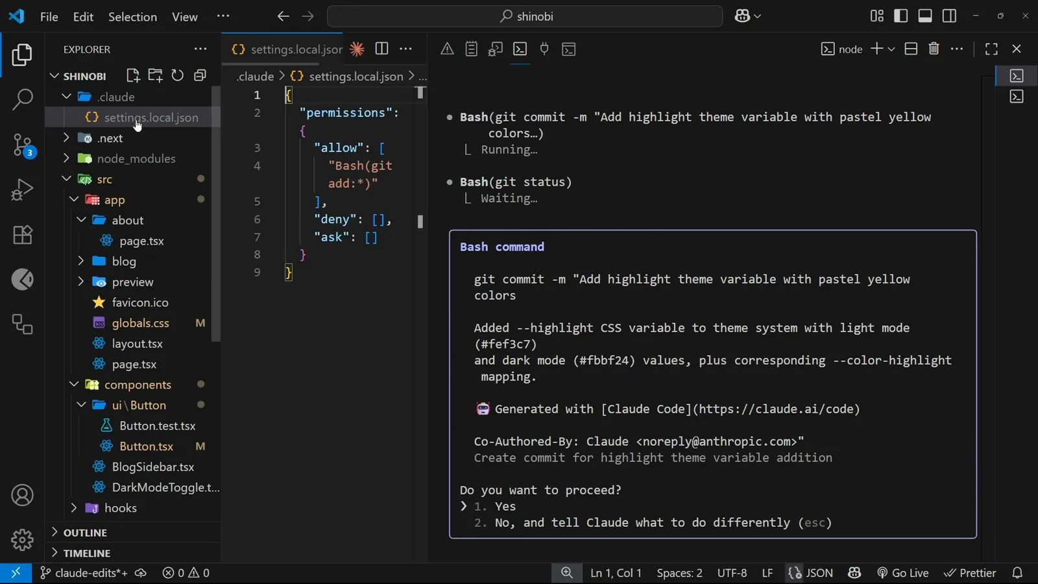Image resolution: width=1038 pixels, height=584 pixels.
Task: Open the Extensions view
Action: [22, 234]
